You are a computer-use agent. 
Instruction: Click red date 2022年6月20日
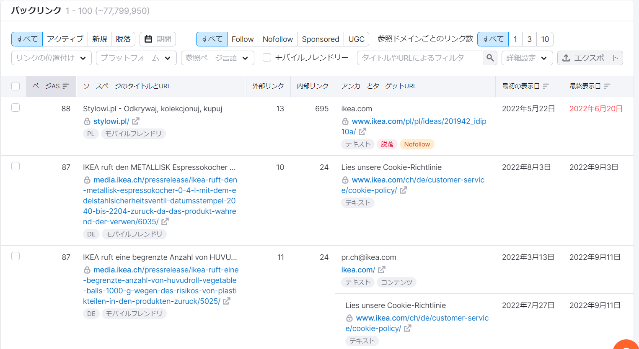(596, 108)
